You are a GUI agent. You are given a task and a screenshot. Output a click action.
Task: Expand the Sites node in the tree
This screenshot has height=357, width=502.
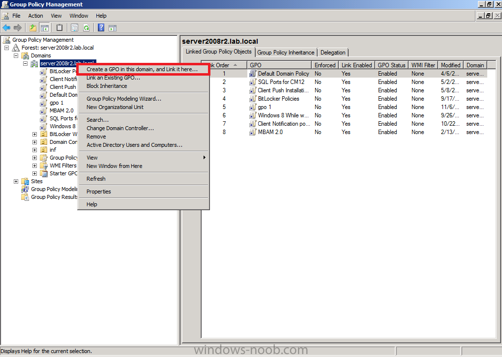[16, 181]
